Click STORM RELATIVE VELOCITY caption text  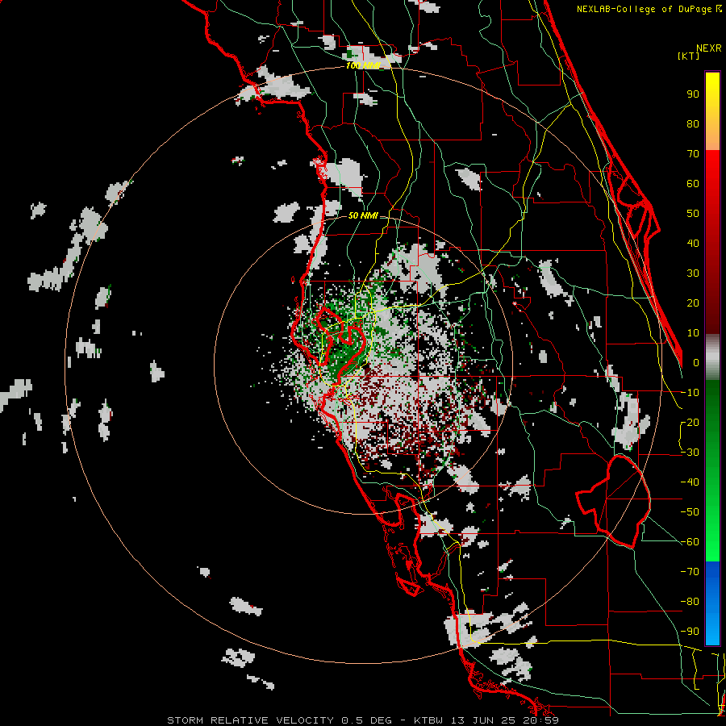pos(250,720)
